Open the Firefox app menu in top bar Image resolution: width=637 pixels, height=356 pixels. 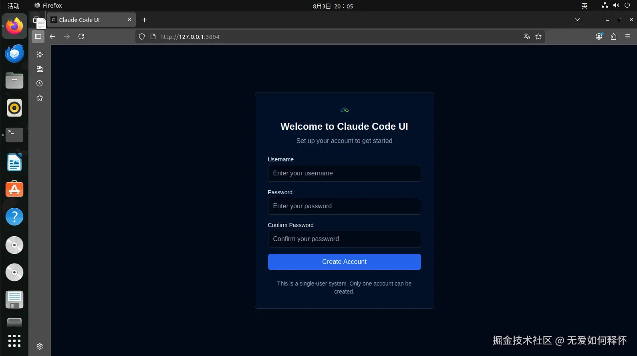coord(48,6)
